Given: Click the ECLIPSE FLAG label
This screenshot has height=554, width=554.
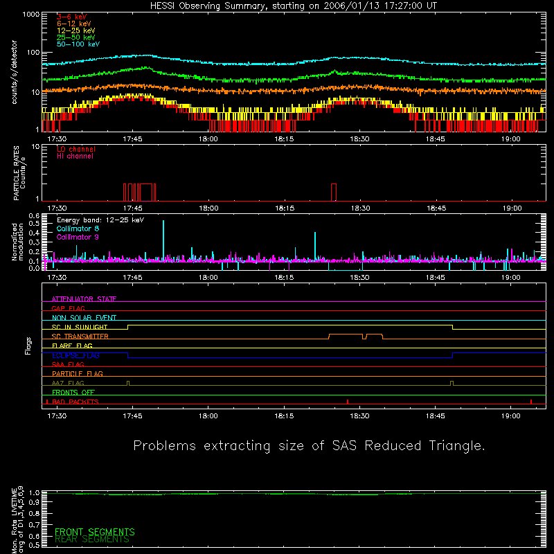Looking at the screenshot, I should (75, 355).
